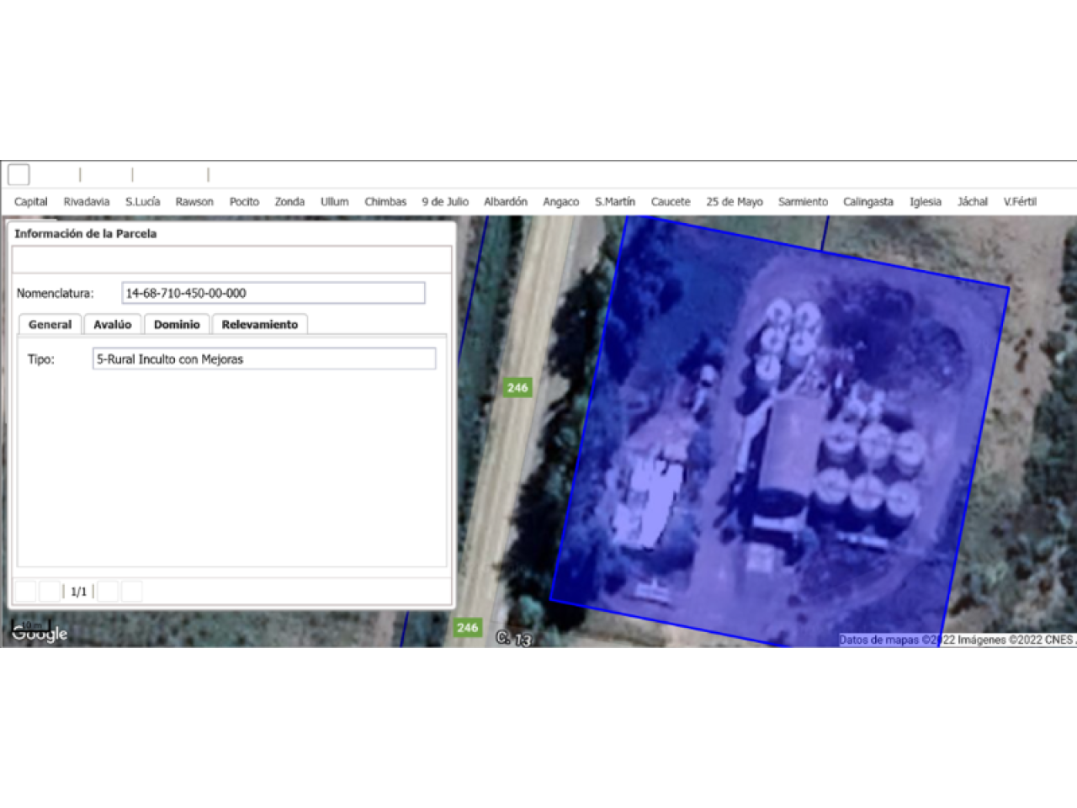Click the Tipo field showing Rural Inculto

[264, 359]
